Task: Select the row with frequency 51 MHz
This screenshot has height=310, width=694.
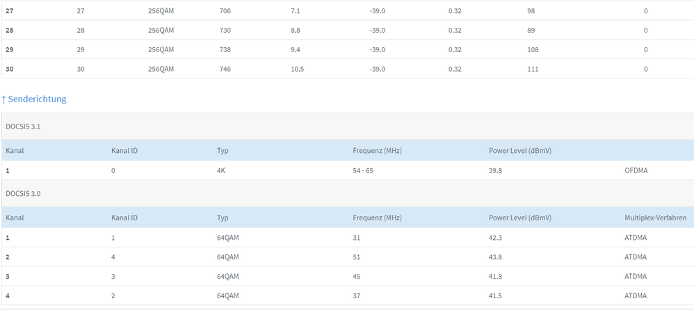Action: (x=348, y=257)
